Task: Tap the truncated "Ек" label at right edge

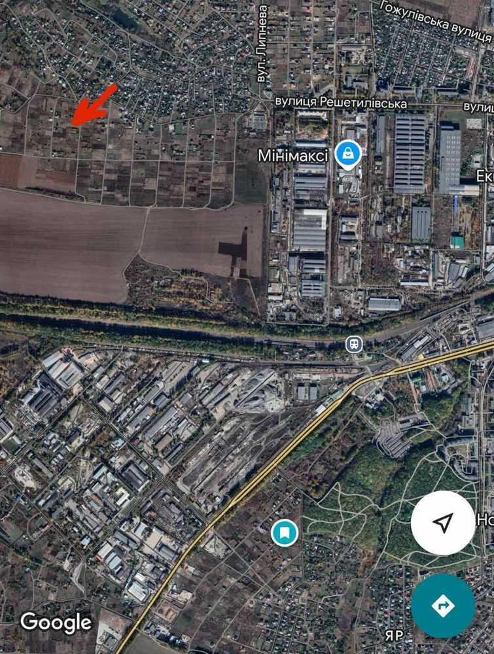Action: pos(485,177)
